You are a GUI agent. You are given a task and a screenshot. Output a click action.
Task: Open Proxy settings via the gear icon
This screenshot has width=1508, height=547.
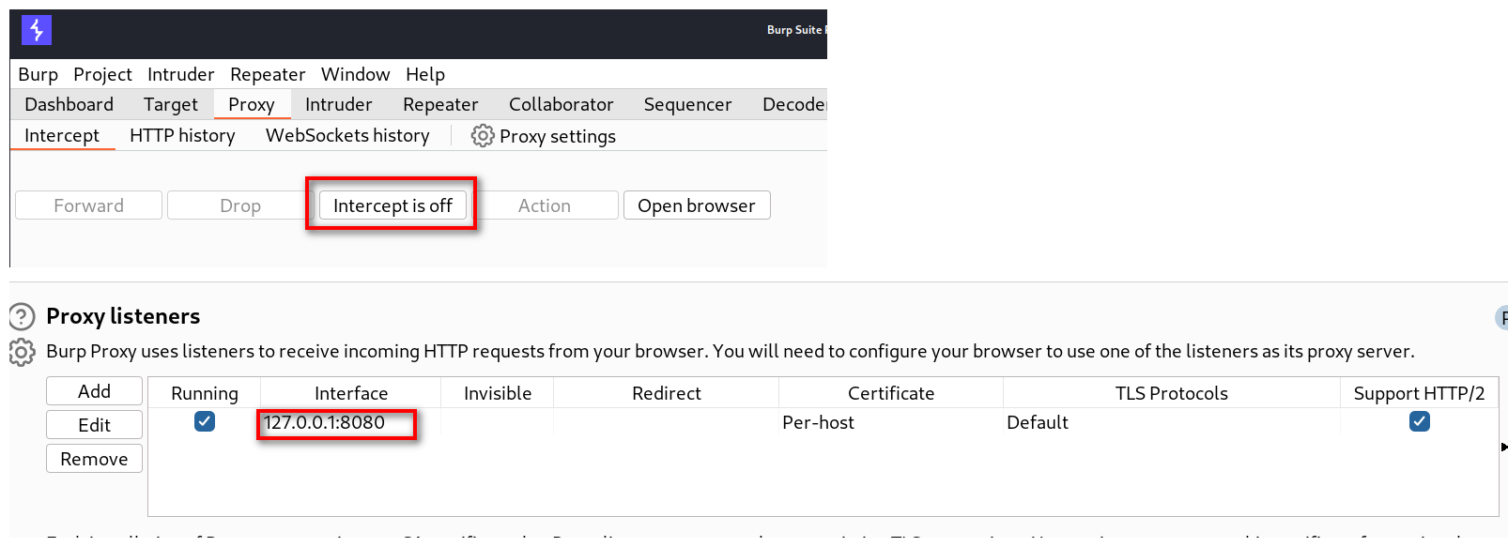(483, 136)
